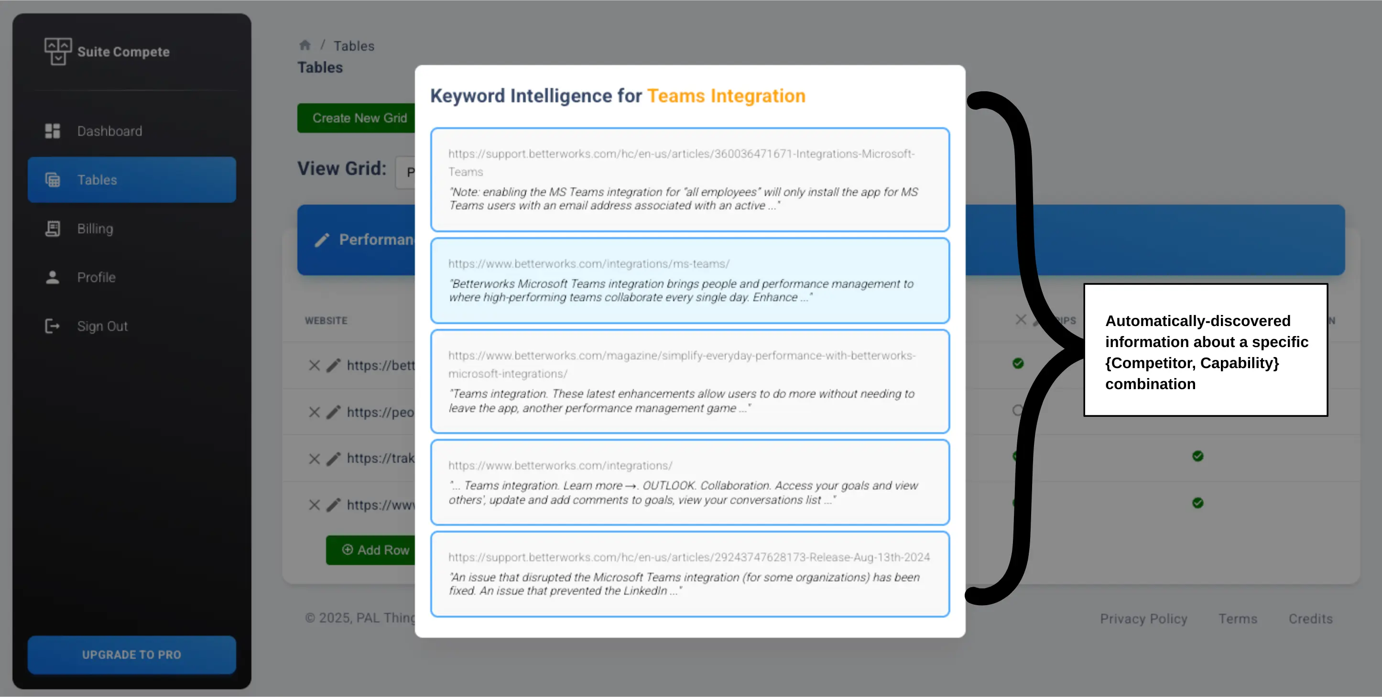1382x697 pixels.
Task: Edit the https://peo row with pencil
Action: point(334,412)
